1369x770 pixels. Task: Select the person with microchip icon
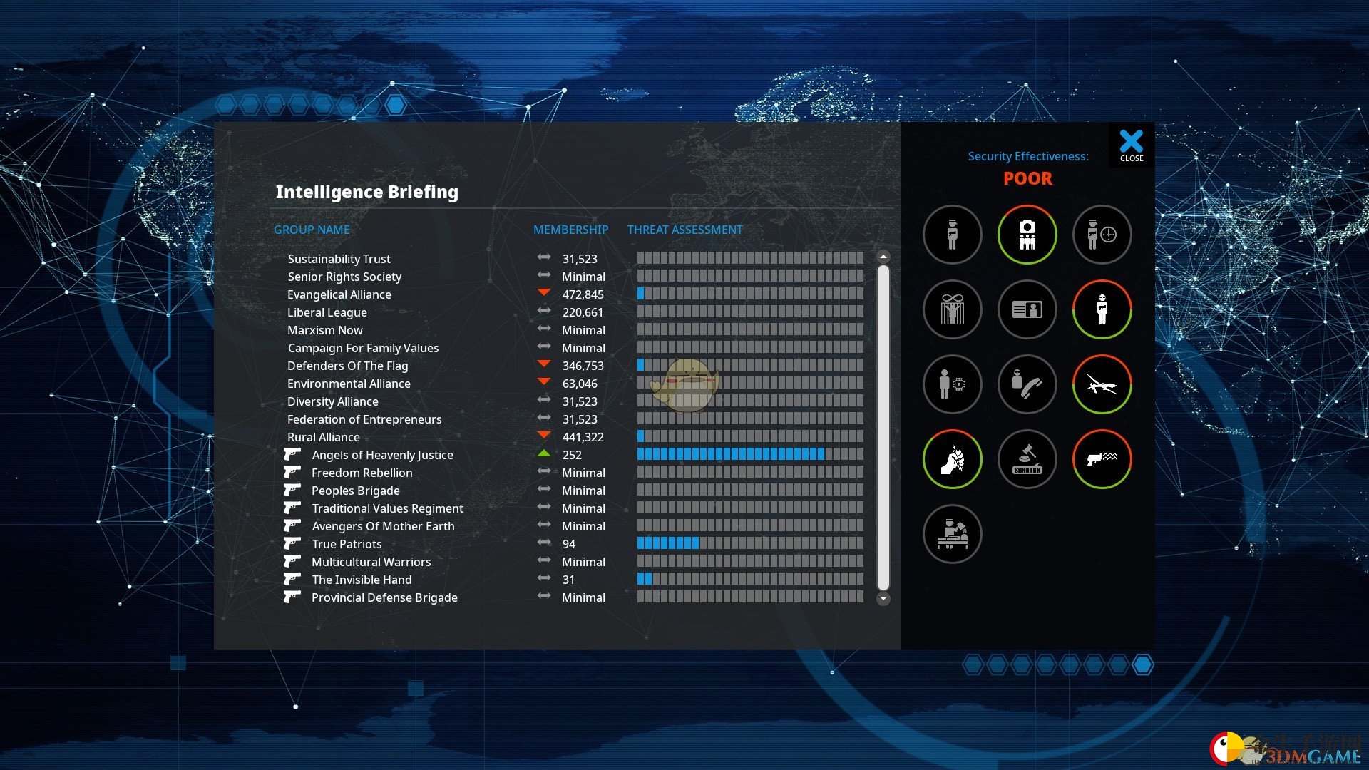952,384
